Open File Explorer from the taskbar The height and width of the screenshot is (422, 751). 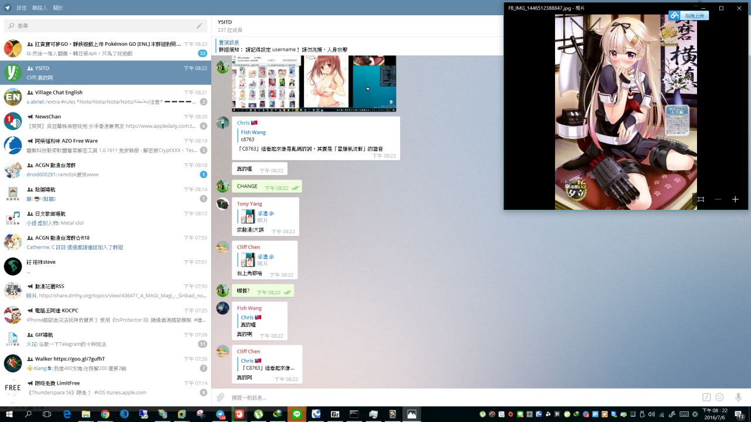point(86,414)
